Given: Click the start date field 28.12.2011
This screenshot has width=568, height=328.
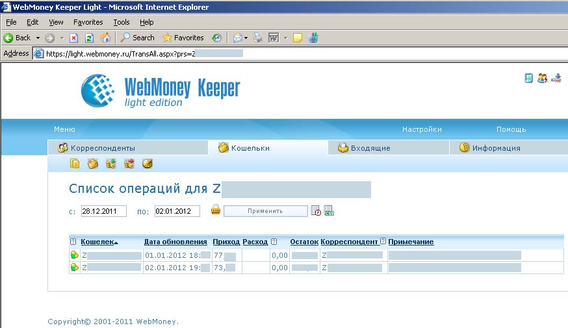Looking at the screenshot, I should click(x=103, y=211).
